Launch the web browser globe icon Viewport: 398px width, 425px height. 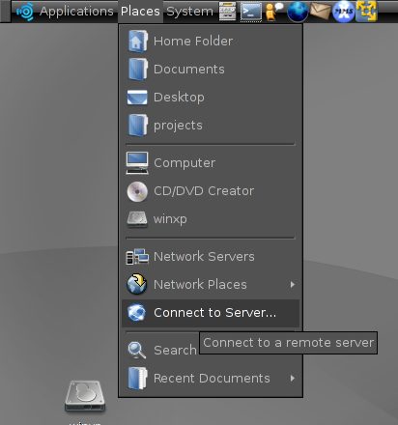[x=297, y=12]
